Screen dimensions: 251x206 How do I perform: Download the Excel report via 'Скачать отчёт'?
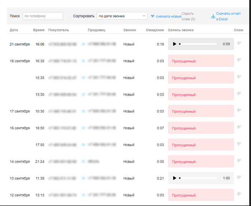pyautogui.click(x=228, y=17)
